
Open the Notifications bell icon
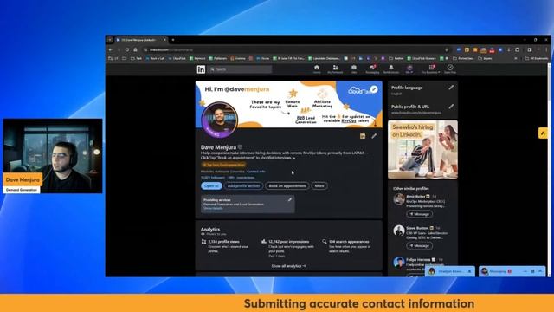click(391, 69)
